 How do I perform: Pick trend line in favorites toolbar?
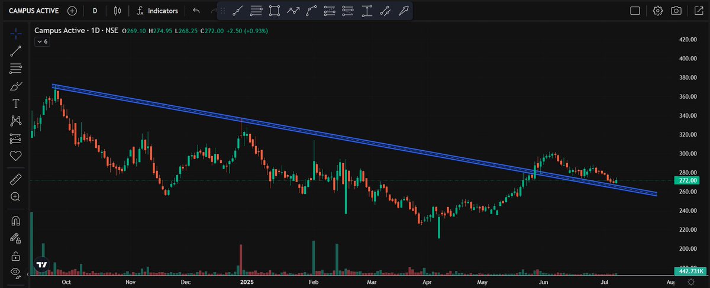[x=237, y=11]
